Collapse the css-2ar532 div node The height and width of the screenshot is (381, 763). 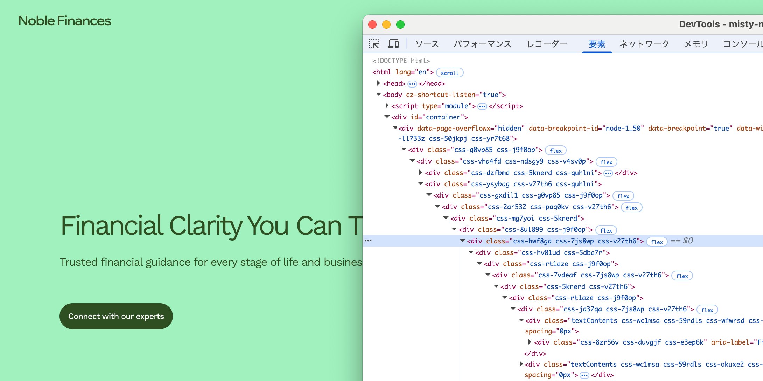(x=437, y=207)
